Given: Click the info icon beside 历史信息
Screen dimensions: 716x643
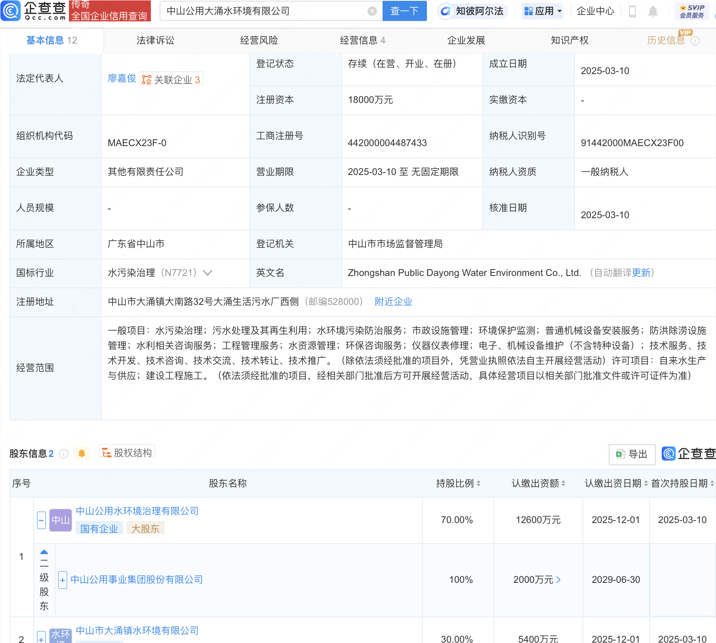Looking at the screenshot, I should (x=695, y=41).
